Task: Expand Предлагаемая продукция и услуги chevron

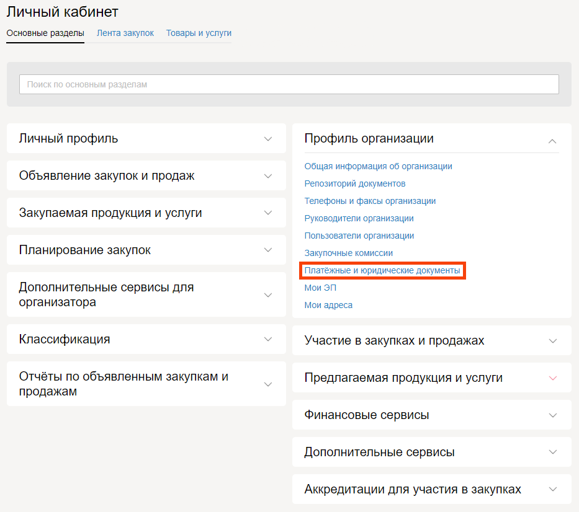Action: [x=553, y=378]
